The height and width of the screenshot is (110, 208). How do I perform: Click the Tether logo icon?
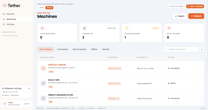tap(5, 5)
